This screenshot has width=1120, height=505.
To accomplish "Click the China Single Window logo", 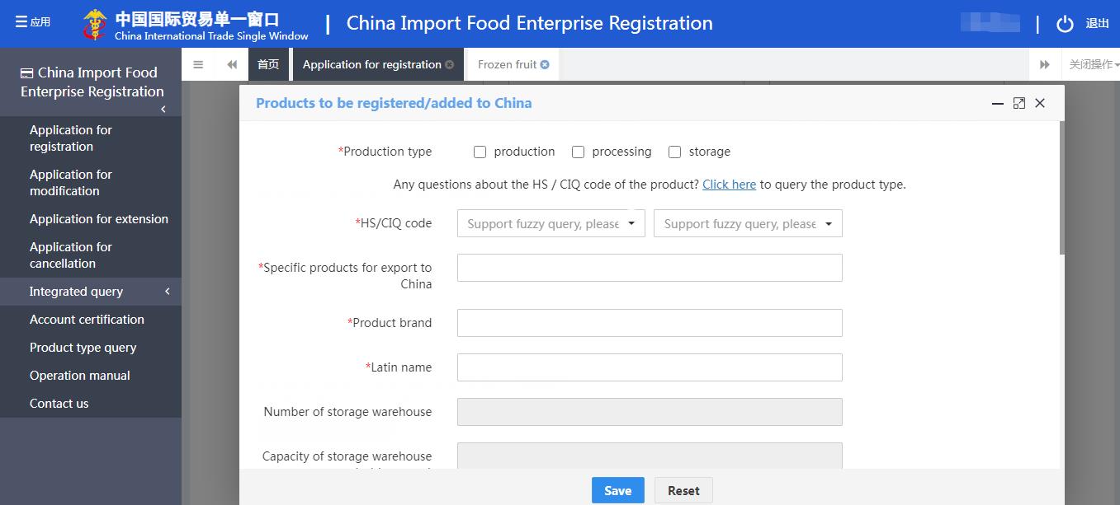I will (95, 24).
